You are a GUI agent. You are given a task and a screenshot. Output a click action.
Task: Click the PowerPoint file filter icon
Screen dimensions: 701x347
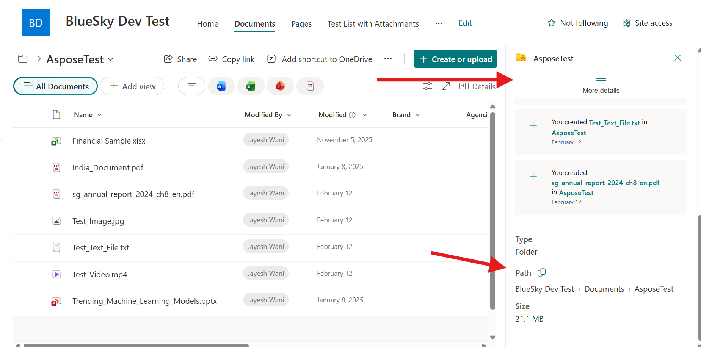280,86
